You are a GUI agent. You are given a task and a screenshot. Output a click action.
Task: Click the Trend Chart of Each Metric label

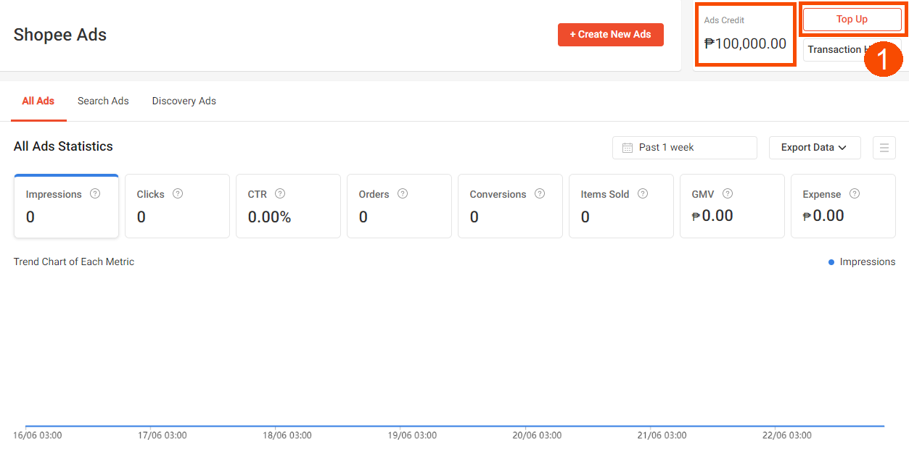click(x=74, y=262)
